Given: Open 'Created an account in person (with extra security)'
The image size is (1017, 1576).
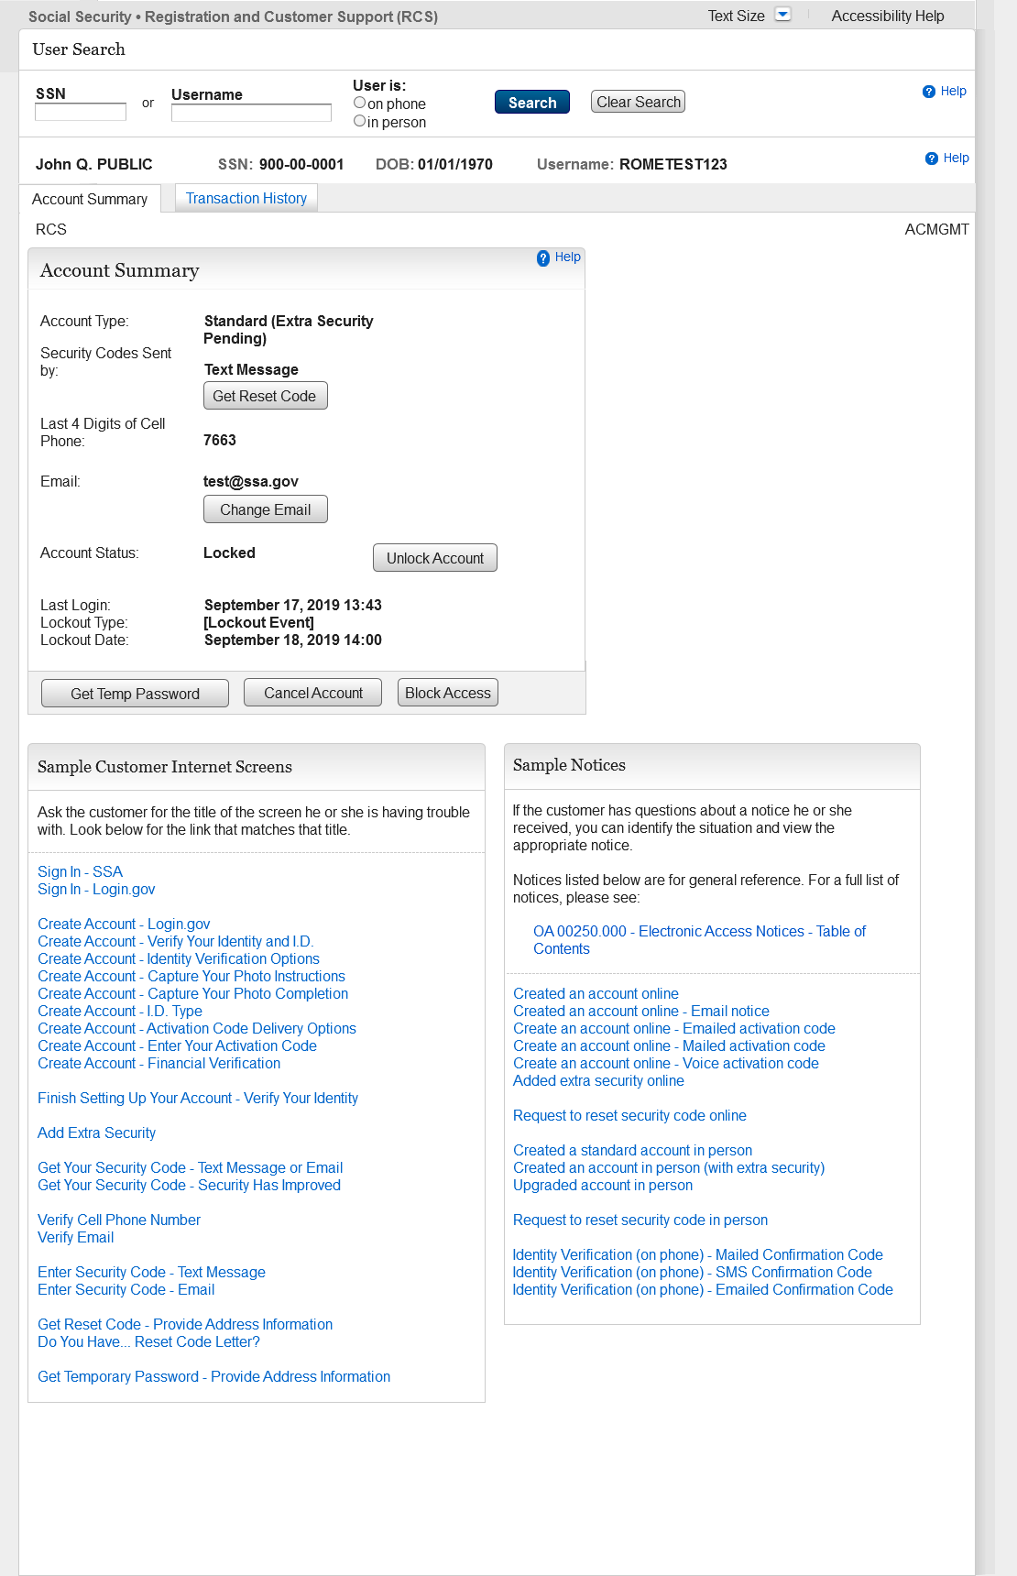Looking at the screenshot, I should [669, 1167].
